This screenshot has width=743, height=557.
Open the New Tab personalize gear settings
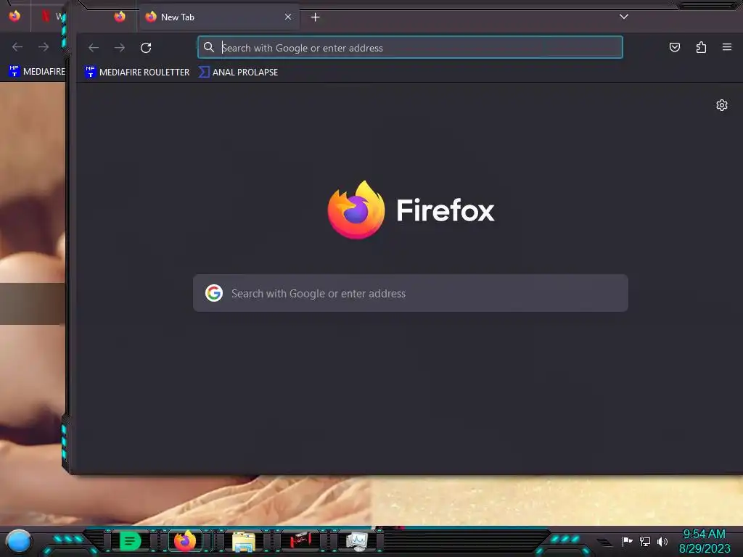722,105
